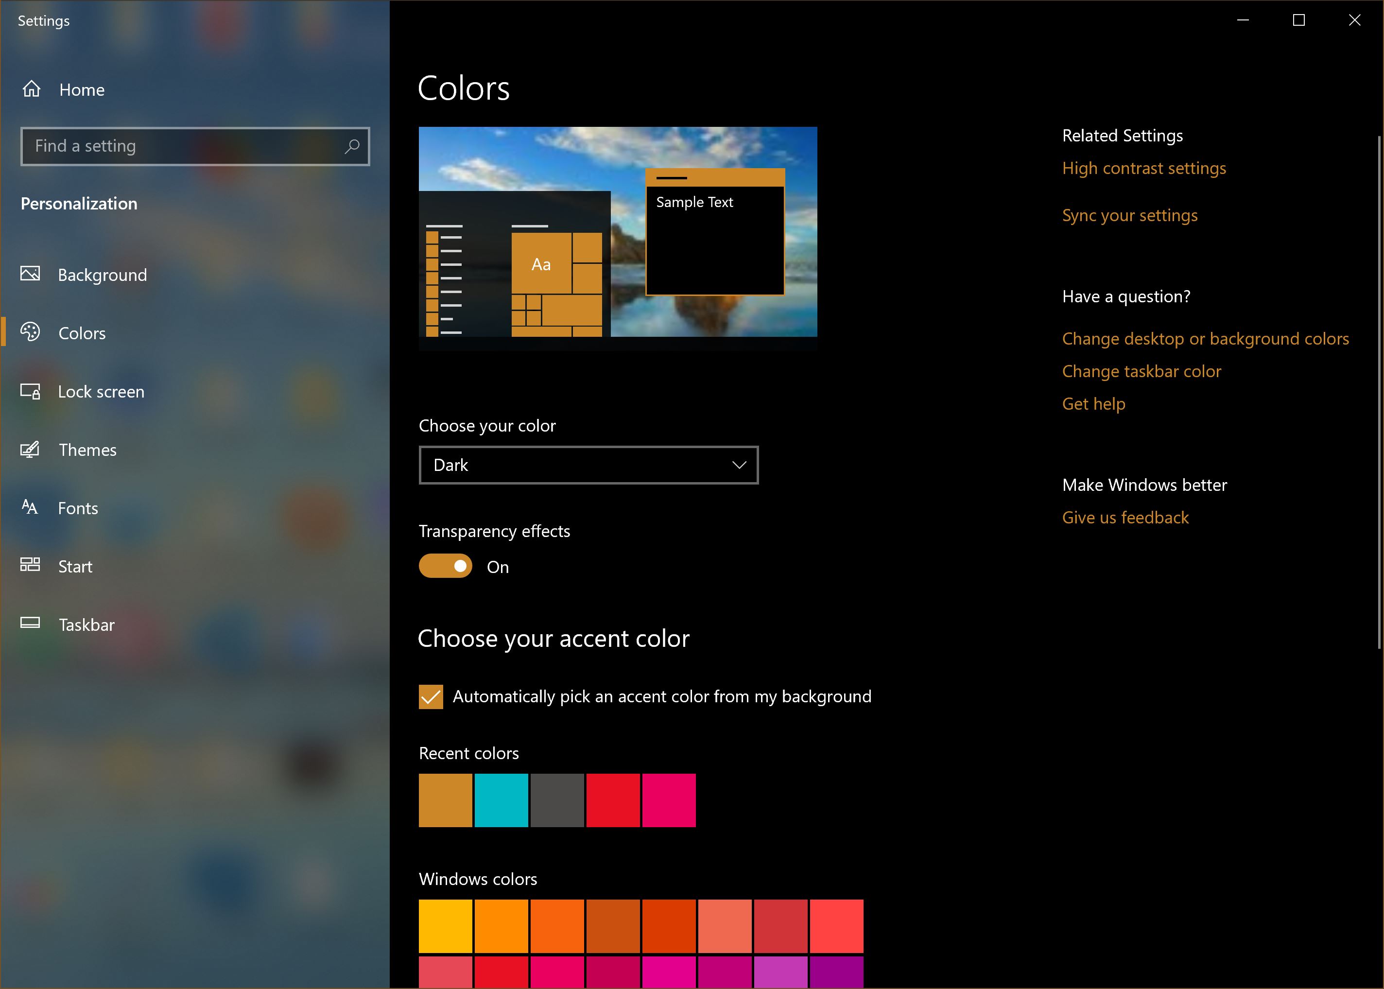Click the Find a setting search box

183,146
